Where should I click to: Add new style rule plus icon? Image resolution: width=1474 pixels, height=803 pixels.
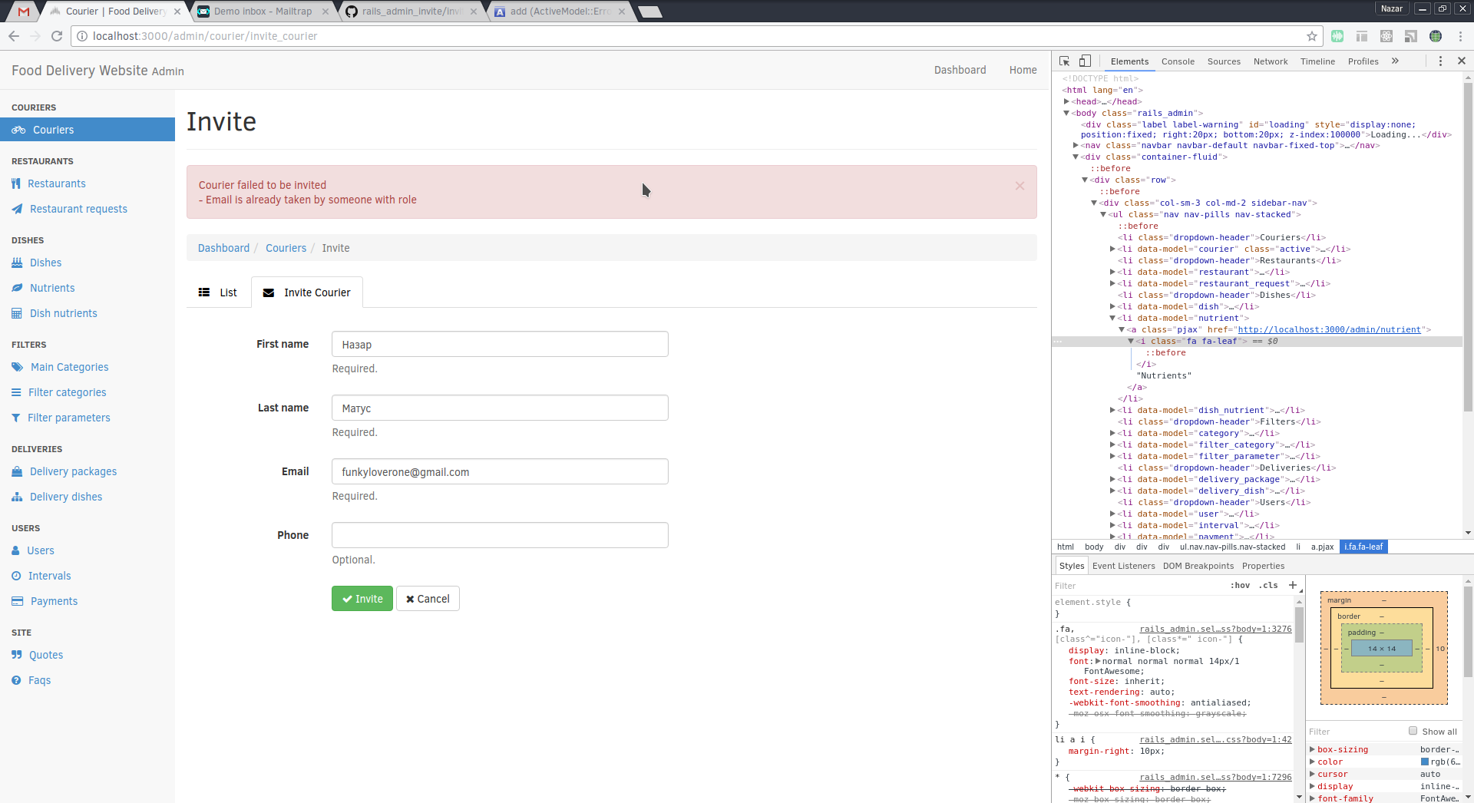point(1293,585)
